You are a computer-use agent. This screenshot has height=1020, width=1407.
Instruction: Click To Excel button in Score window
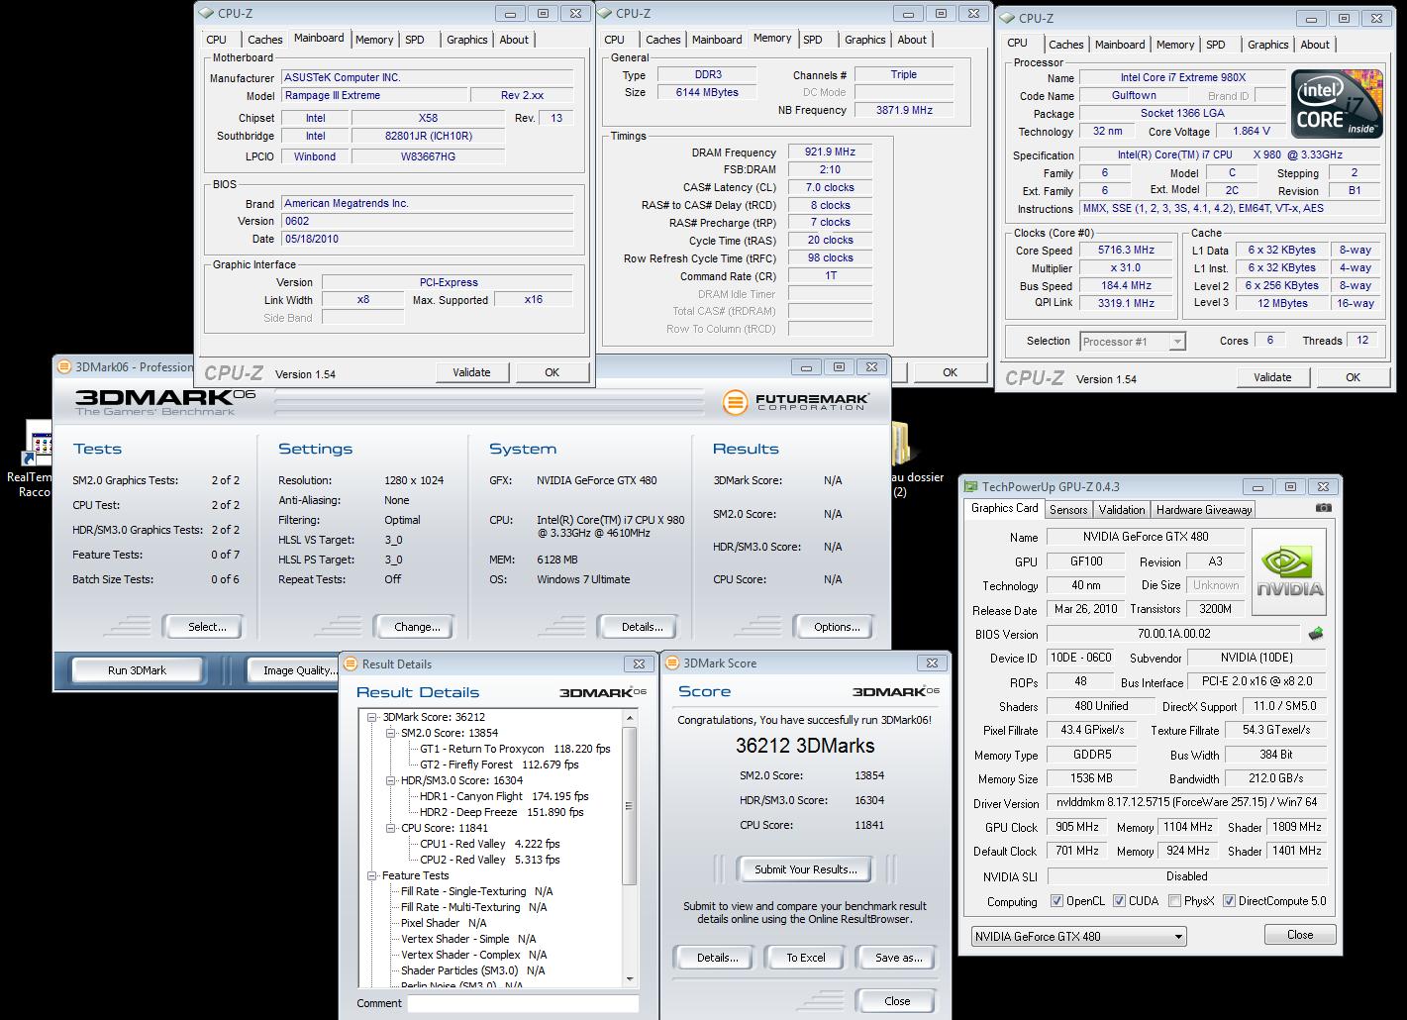(806, 958)
